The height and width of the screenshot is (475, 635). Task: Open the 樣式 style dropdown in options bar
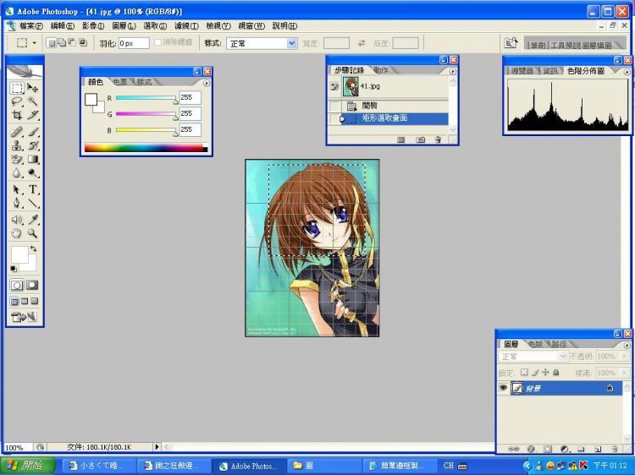pos(262,42)
